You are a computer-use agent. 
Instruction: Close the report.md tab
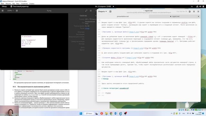coord(198,16)
